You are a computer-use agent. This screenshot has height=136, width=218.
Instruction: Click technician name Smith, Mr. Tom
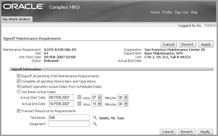pyautogui.click(x=111, y=118)
